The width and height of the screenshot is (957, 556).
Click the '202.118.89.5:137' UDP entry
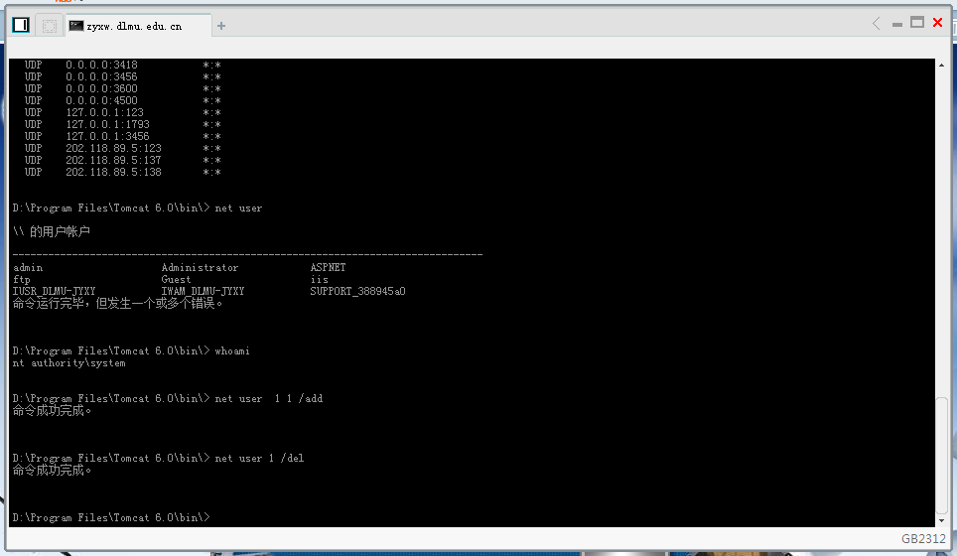pos(113,161)
